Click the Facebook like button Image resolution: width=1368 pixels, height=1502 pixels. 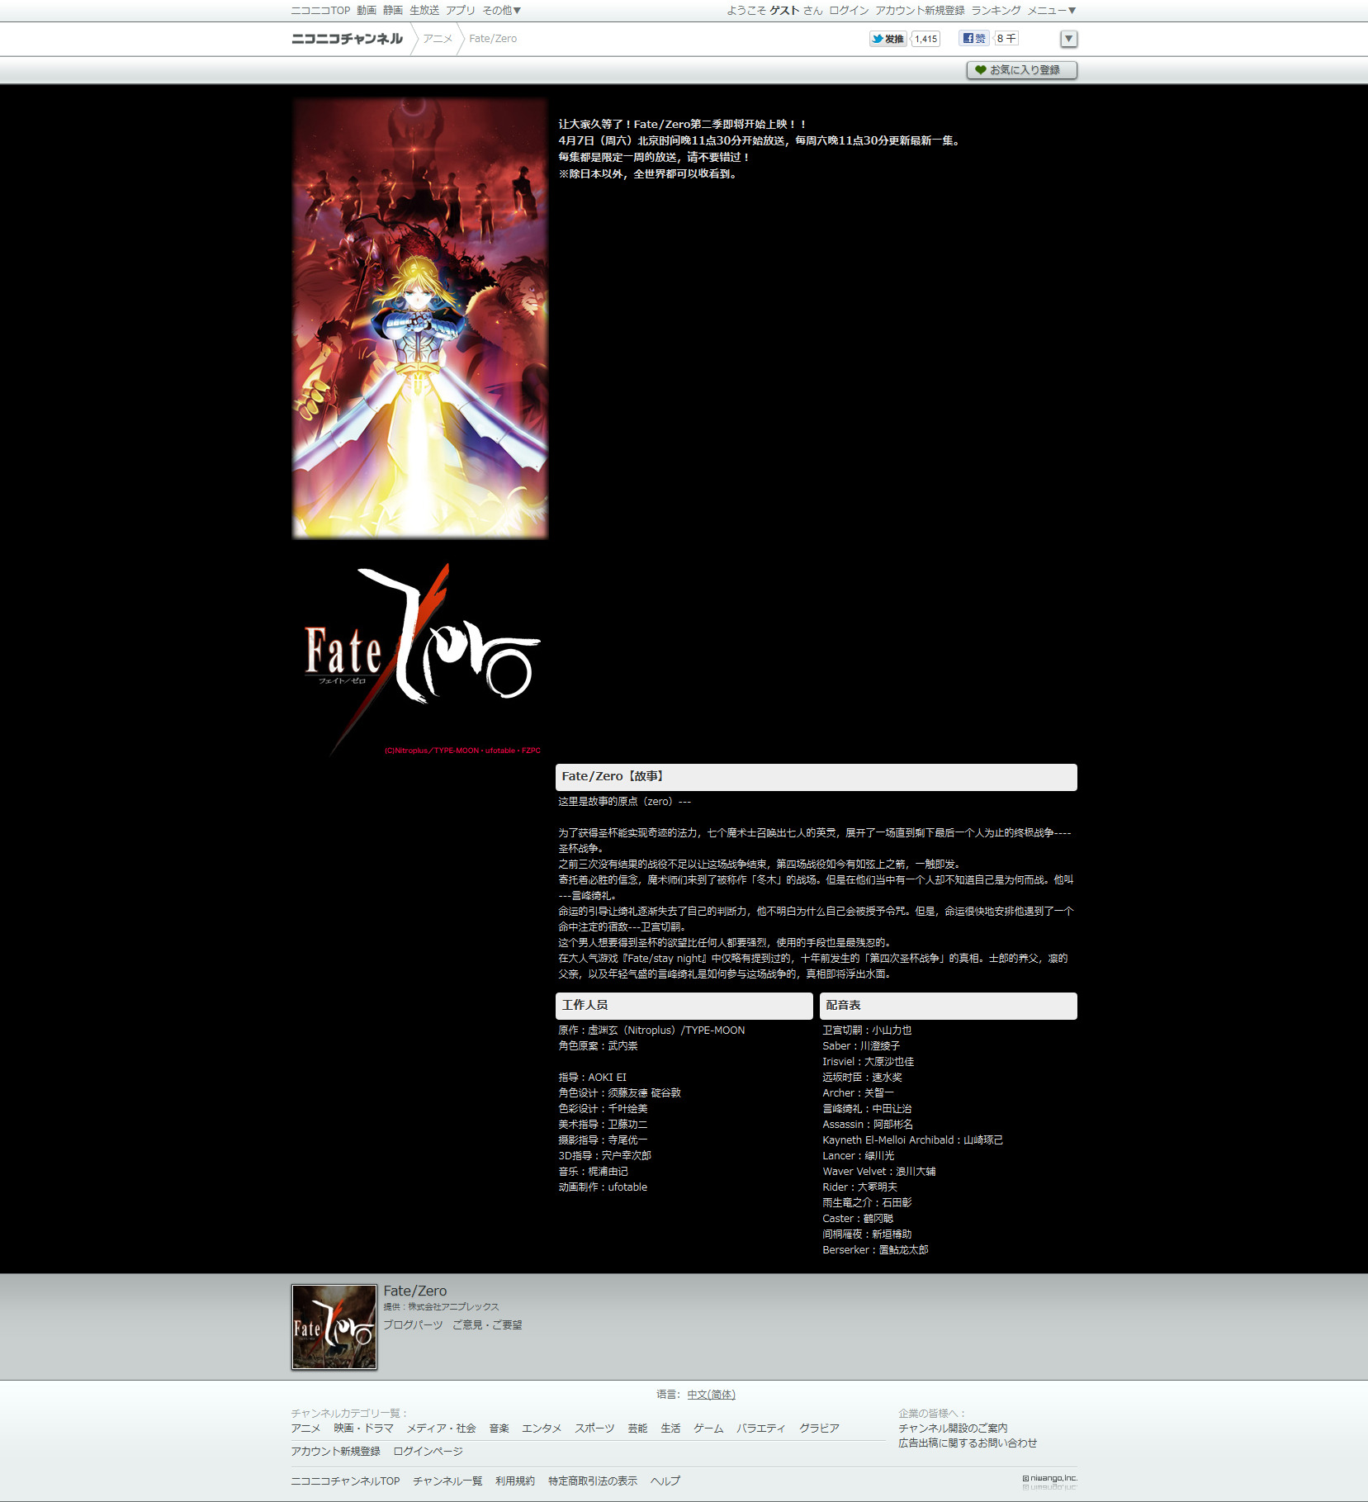(974, 38)
